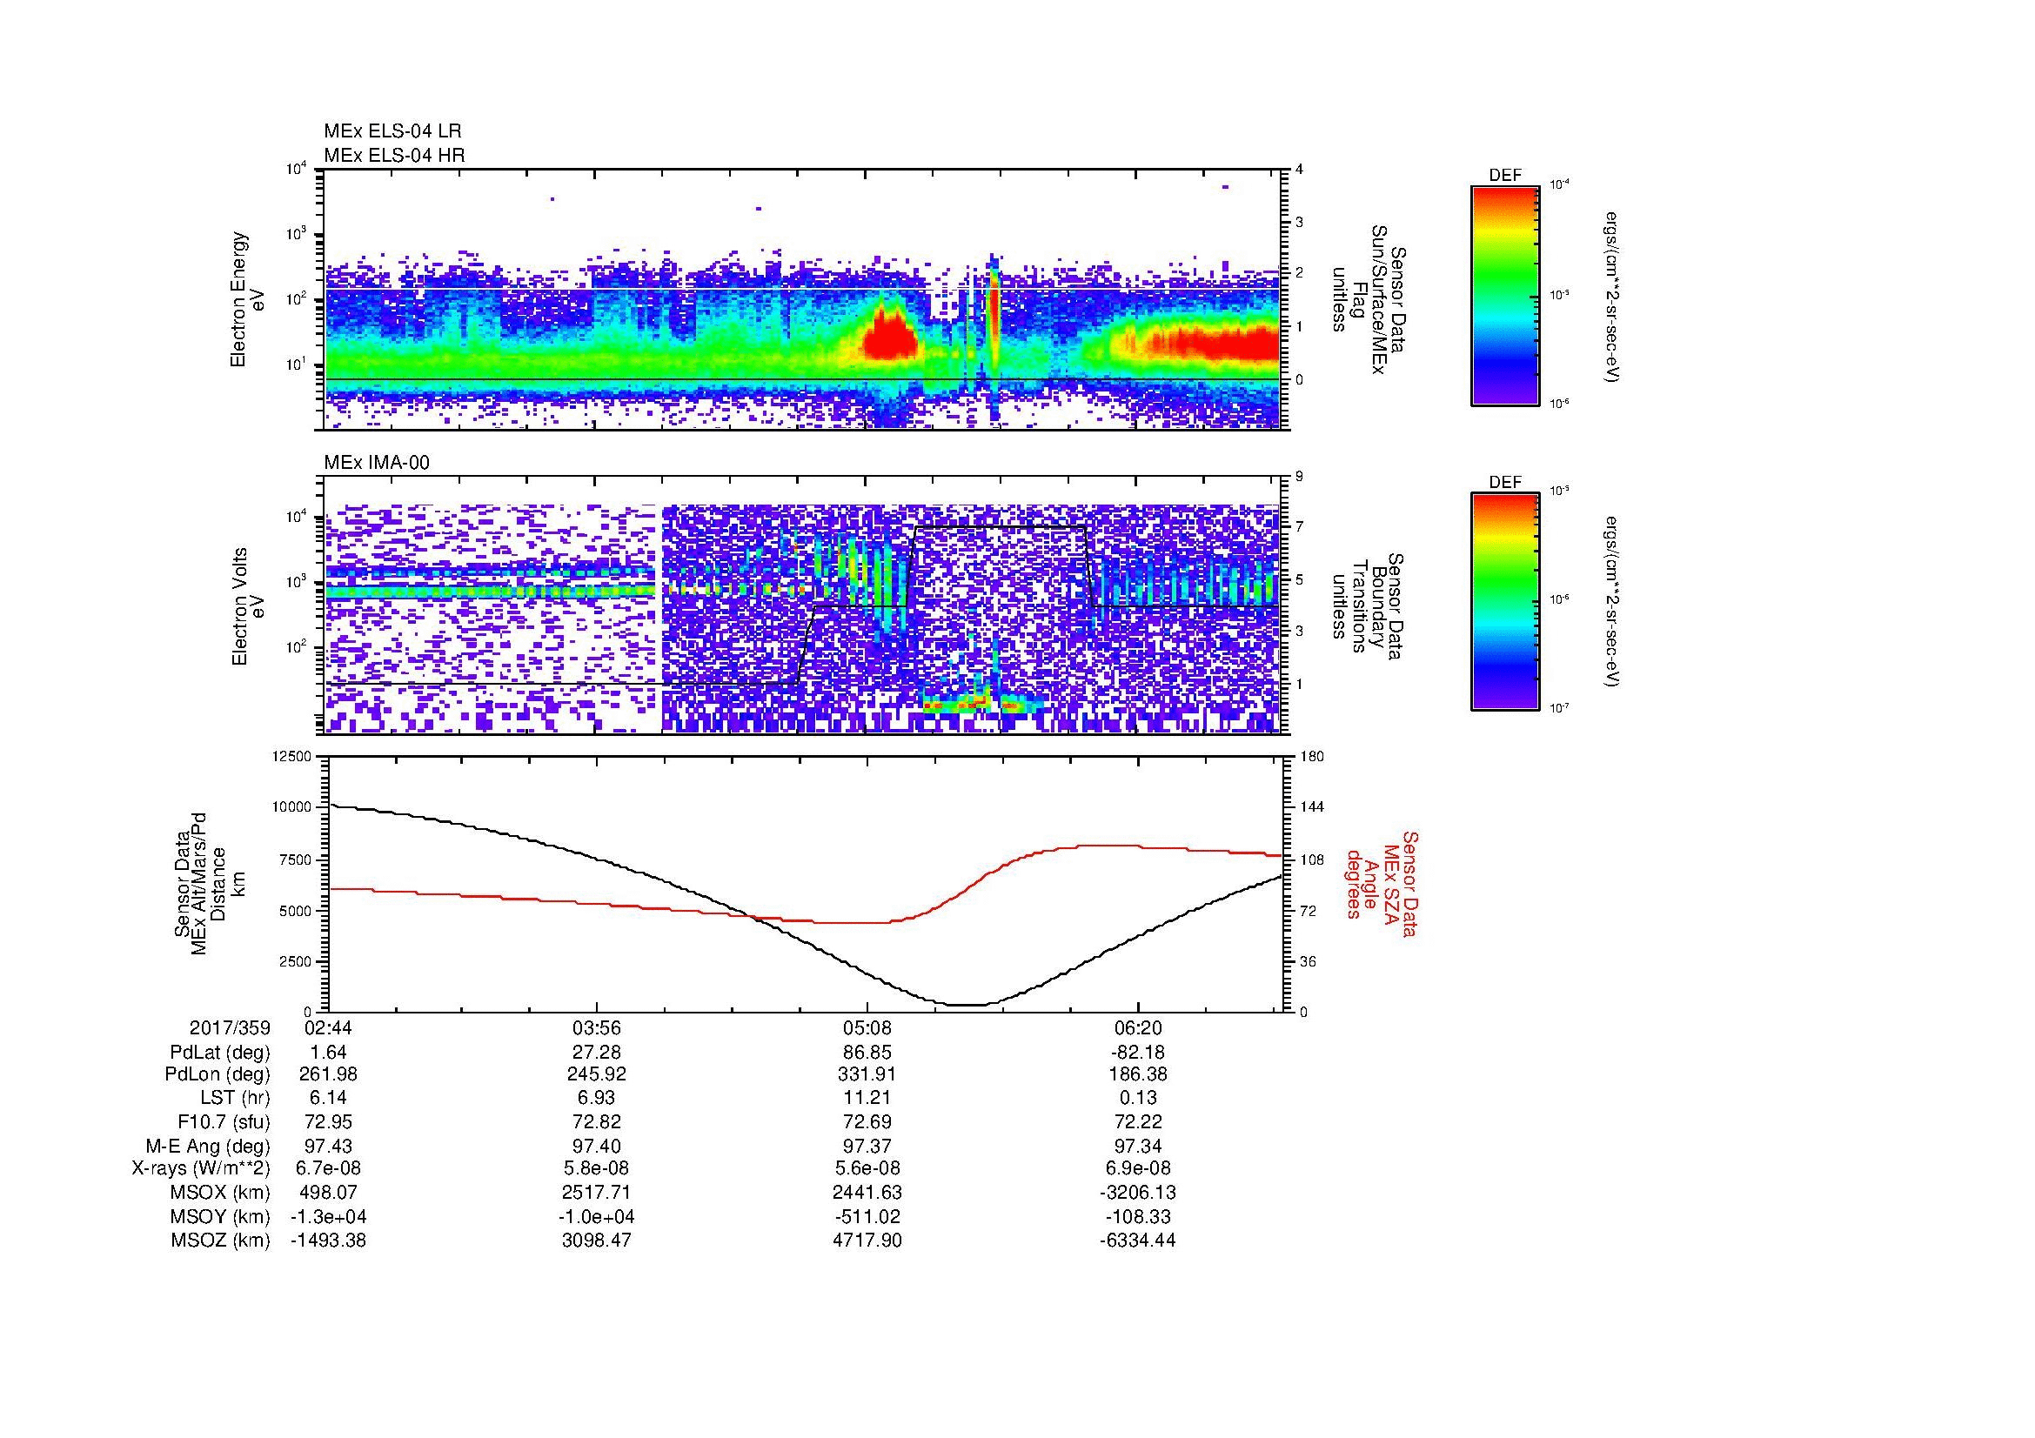Click the red ELS flux burst near 05:08
Viewport: 2035px width, 1438px height.
tap(890, 337)
